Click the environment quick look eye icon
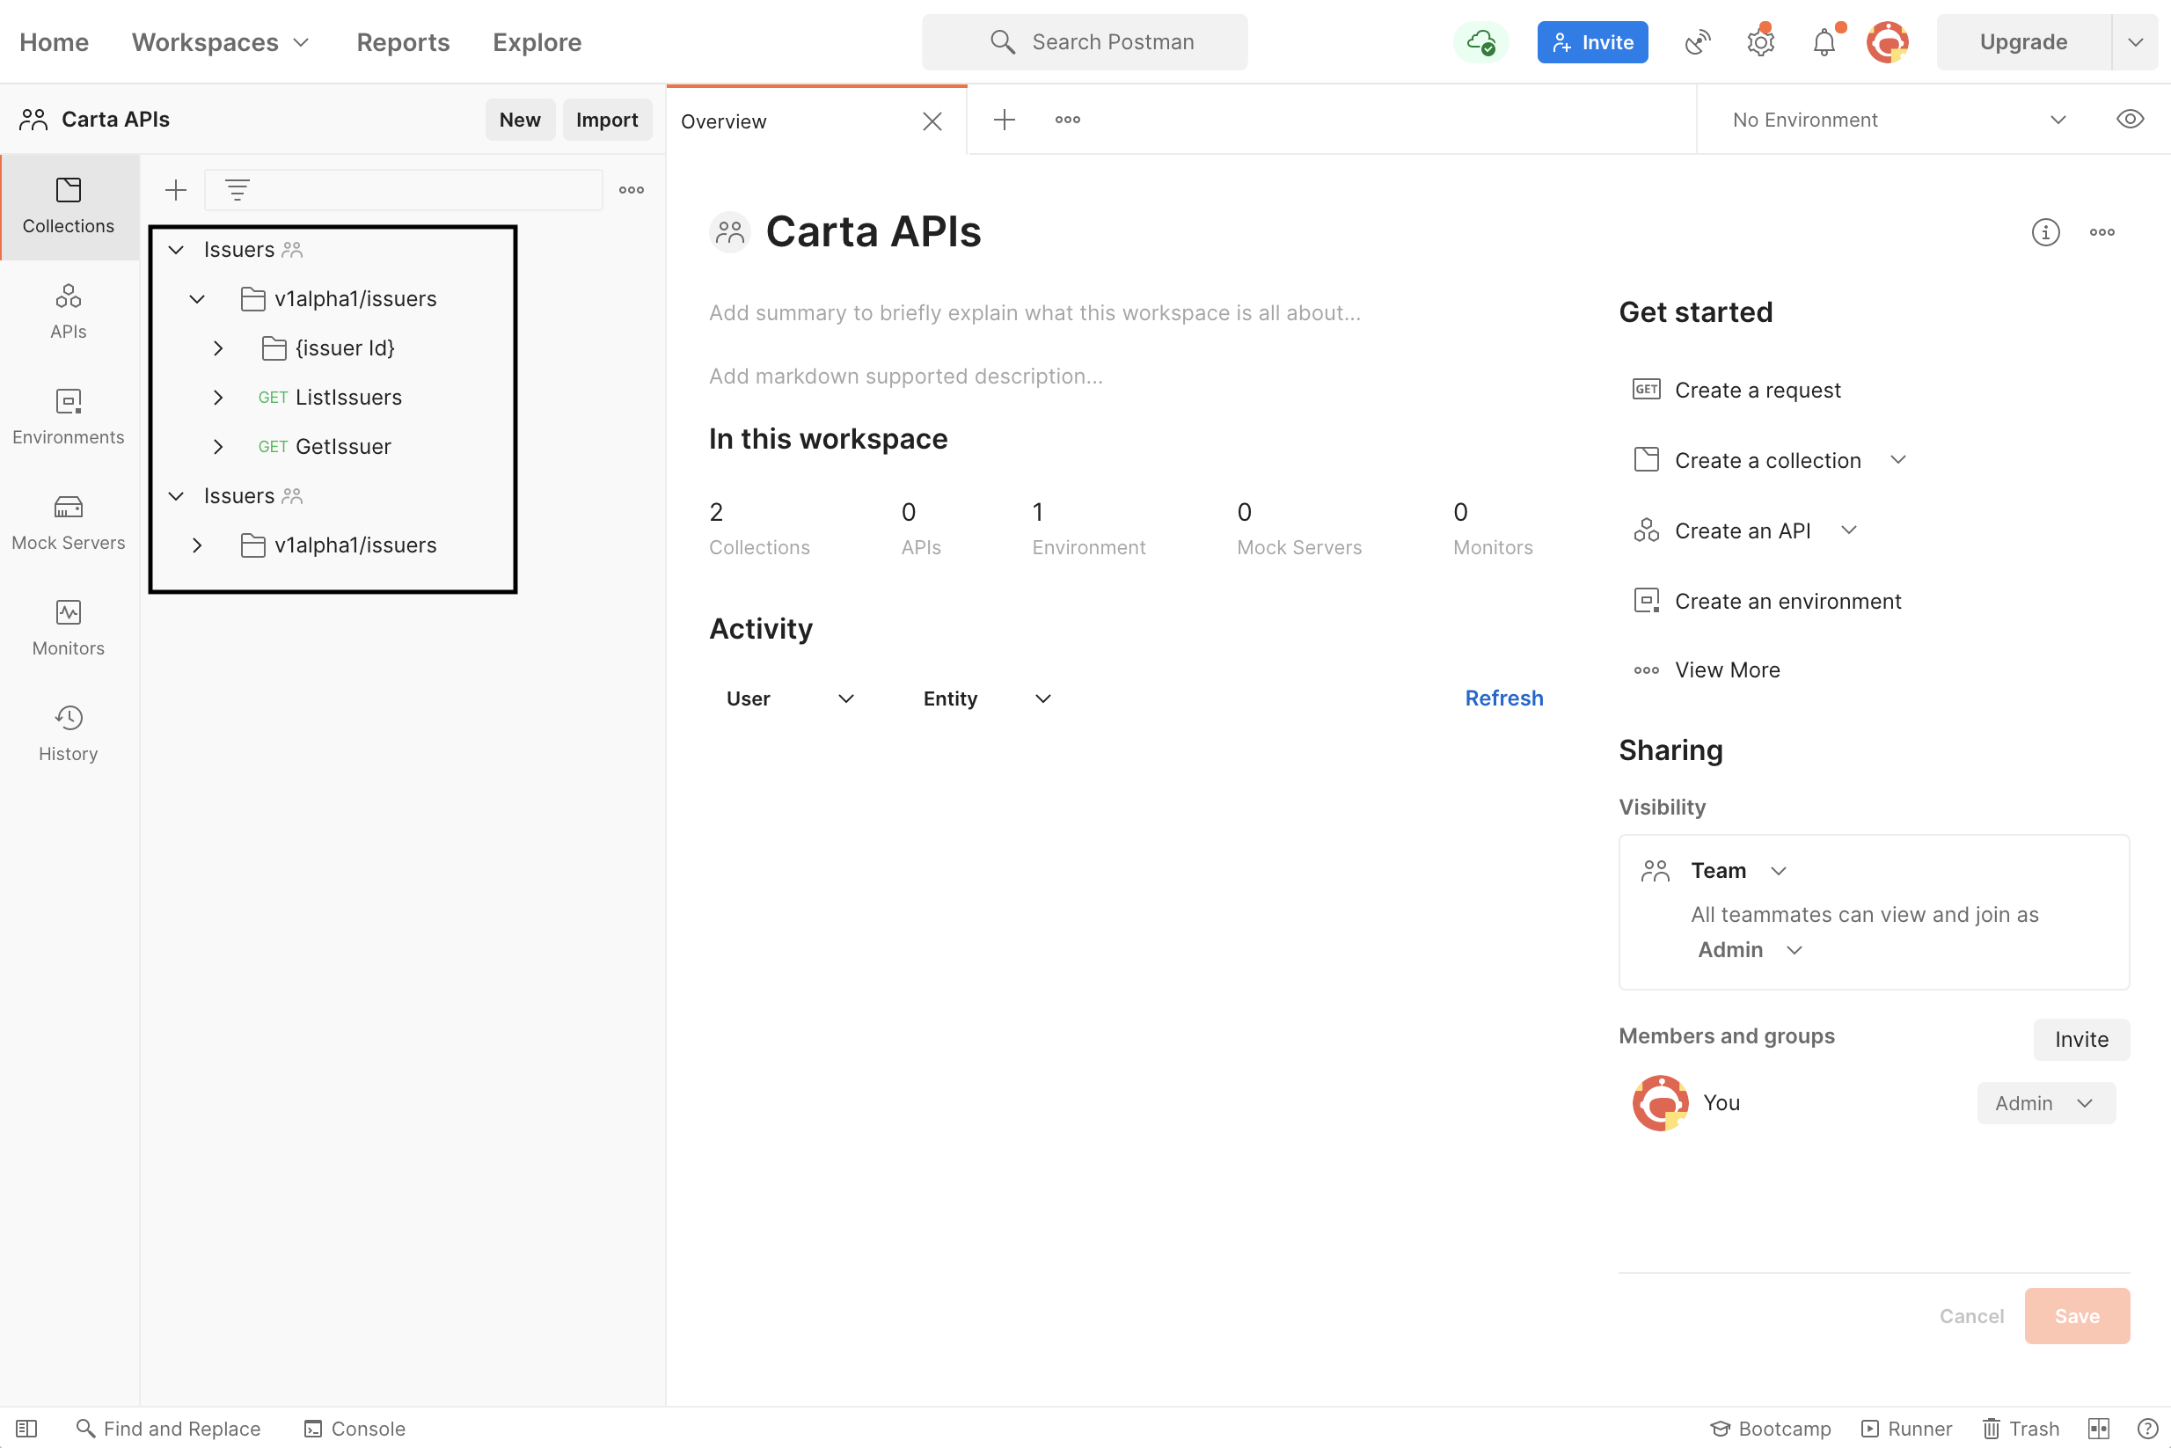 pyautogui.click(x=2130, y=119)
